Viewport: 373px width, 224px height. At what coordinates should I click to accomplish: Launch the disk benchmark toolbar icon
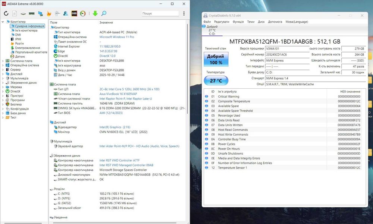point(23,14)
